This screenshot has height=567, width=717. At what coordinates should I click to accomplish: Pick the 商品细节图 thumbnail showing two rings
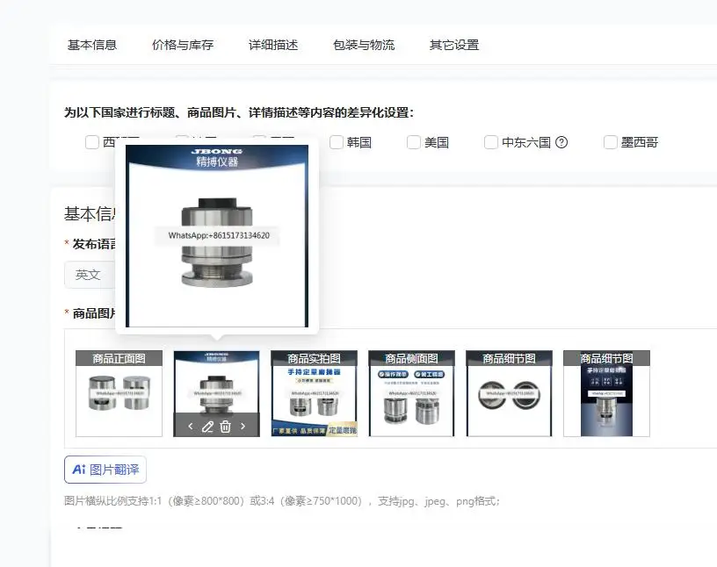[509, 393]
